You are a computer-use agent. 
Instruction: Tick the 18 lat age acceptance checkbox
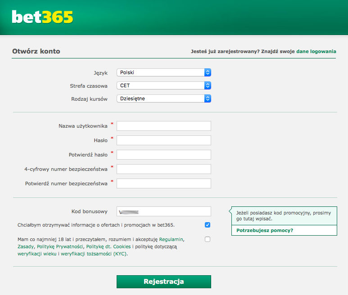(x=208, y=239)
